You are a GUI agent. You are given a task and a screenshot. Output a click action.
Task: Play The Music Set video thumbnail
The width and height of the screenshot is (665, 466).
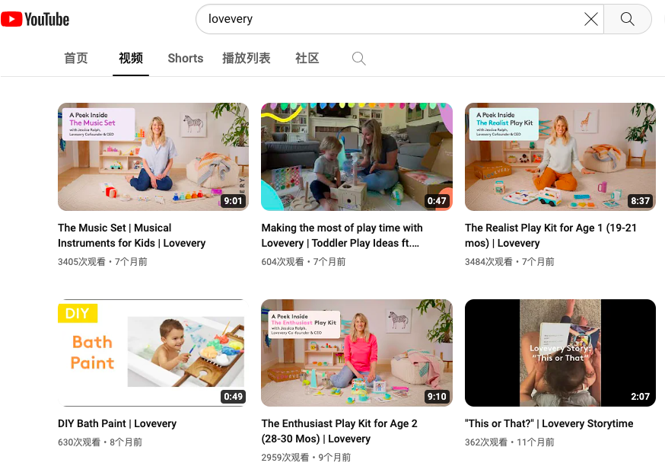pyautogui.click(x=153, y=157)
